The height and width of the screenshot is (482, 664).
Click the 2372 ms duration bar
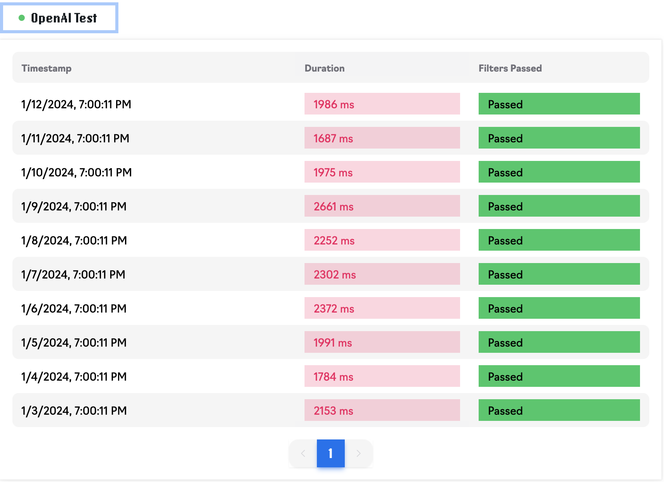382,308
